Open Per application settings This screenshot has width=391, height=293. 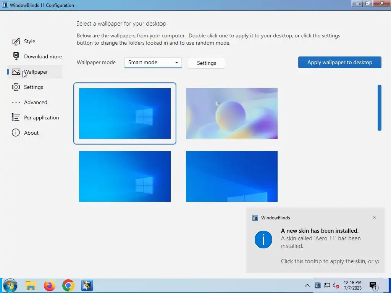[x=35, y=118]
